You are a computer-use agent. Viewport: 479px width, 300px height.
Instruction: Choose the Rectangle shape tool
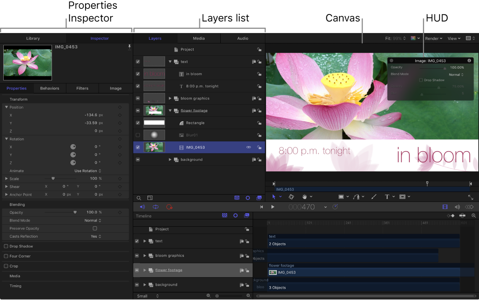[x=342, y=196]
